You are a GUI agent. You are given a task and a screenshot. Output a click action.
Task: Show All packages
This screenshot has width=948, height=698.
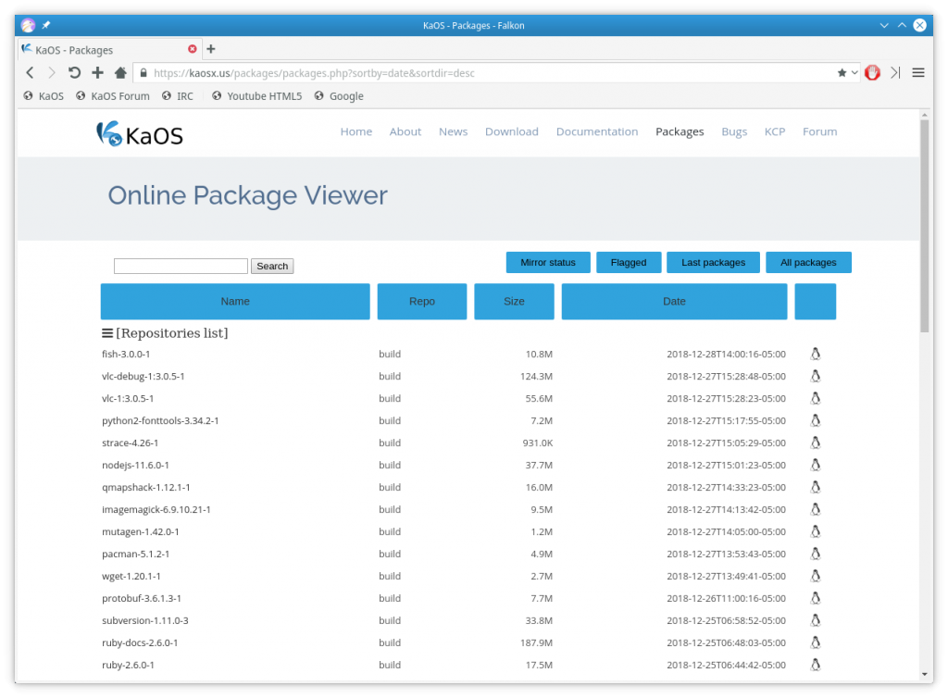[x=808, y=262]
